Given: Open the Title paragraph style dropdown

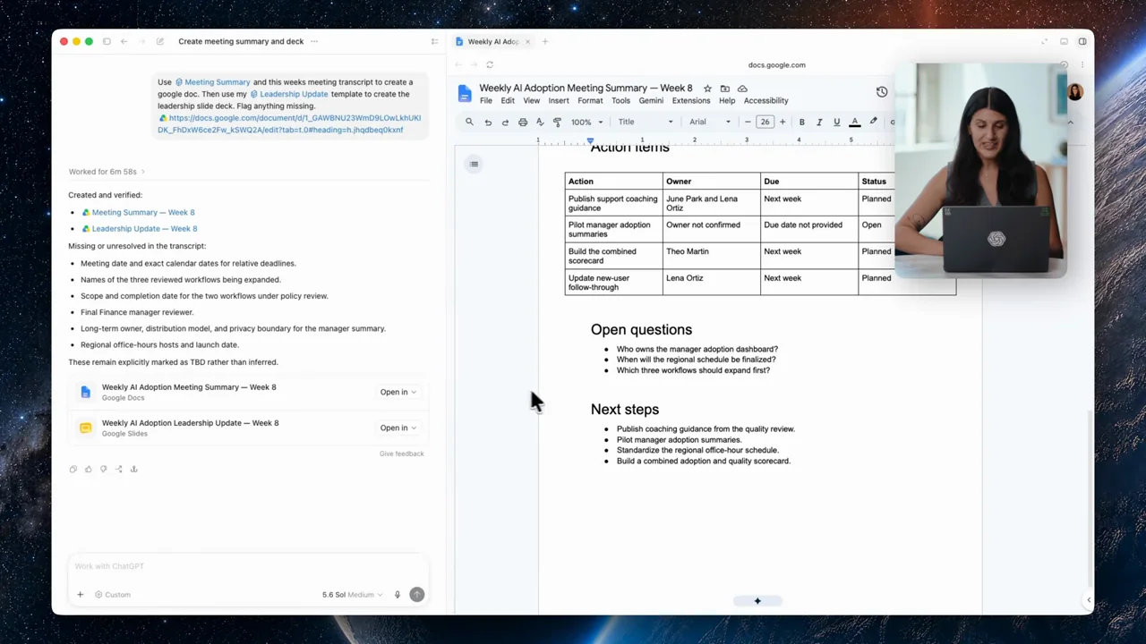Looking at the screenshot, I should 646,123.
